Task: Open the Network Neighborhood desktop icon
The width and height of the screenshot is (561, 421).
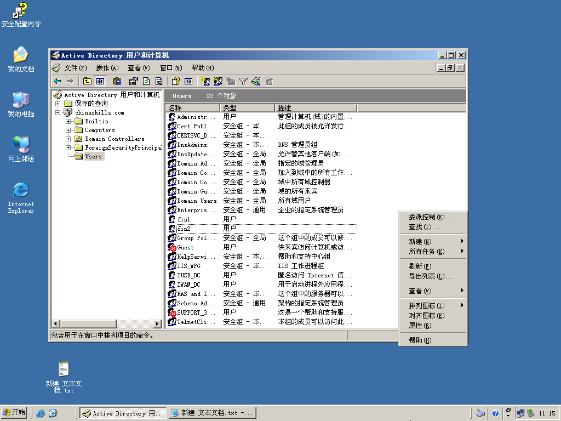Action: (x=21, y=149)
